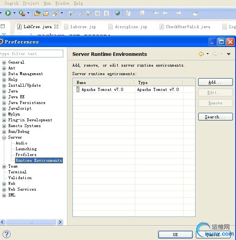Select the Profilers item under Server
Screen dimensions: 236x240
click(x=26, y=154)
